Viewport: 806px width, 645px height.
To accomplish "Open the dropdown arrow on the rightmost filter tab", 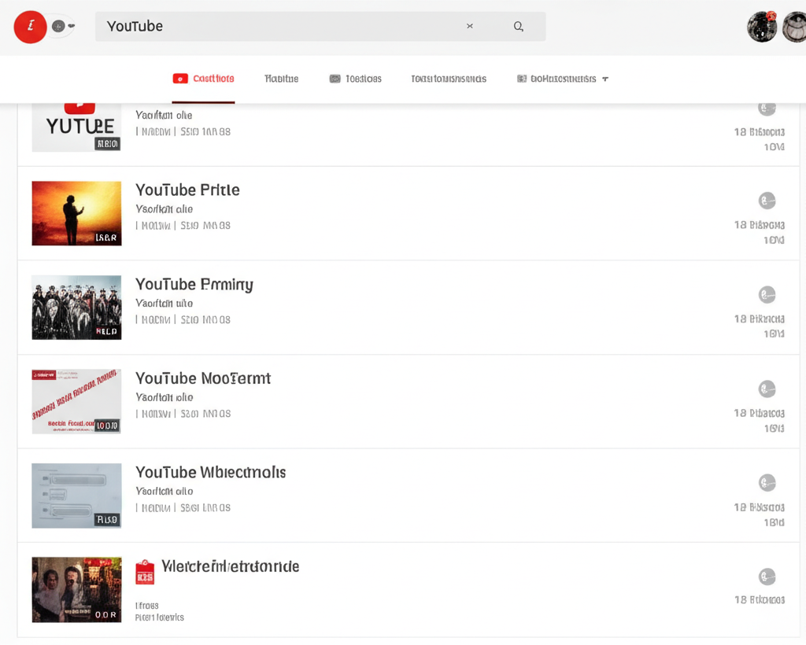I will click(x=604, y=79).
